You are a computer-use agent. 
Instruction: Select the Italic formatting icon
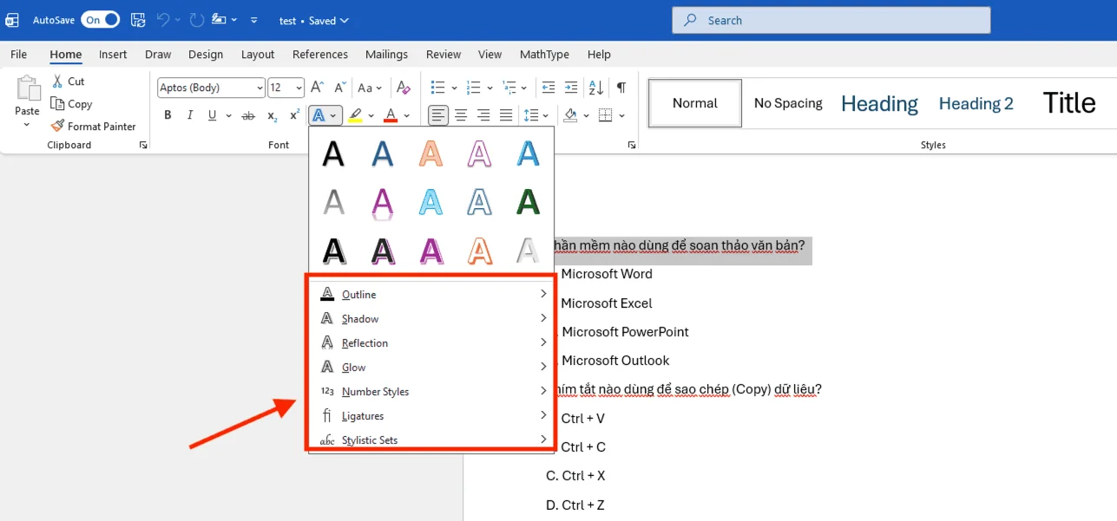(189, 114)
